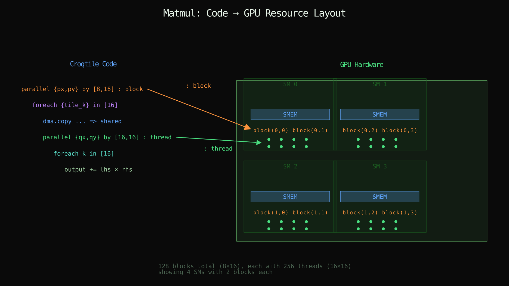509x286 pixels.
Task: Open the Croqtile Code section header
Action: [x=93, y=64]
